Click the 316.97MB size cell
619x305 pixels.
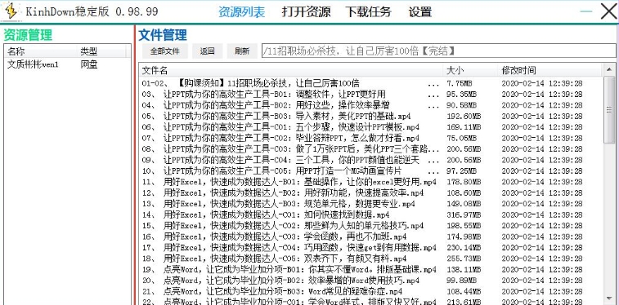coord(464,215)
